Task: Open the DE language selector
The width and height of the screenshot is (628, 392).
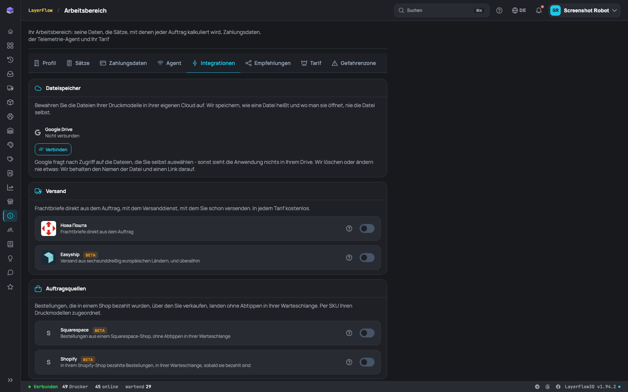Action: [519, 10]
